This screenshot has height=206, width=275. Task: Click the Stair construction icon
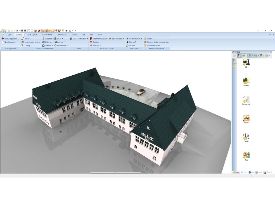click(71, 39)
